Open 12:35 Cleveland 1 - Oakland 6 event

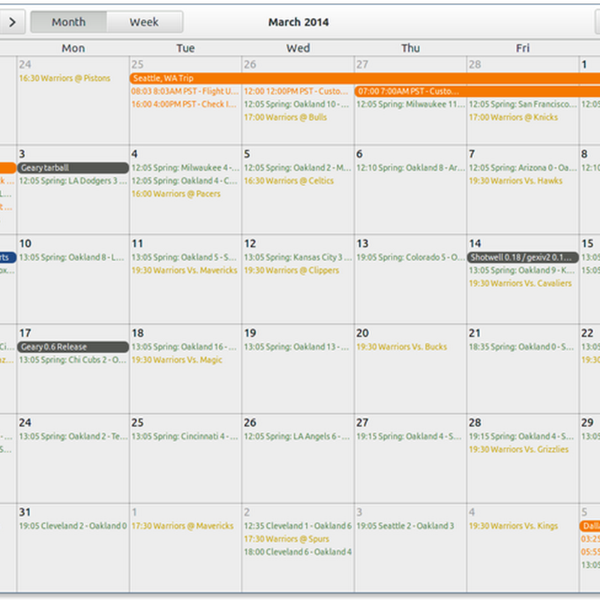[298, 526]
